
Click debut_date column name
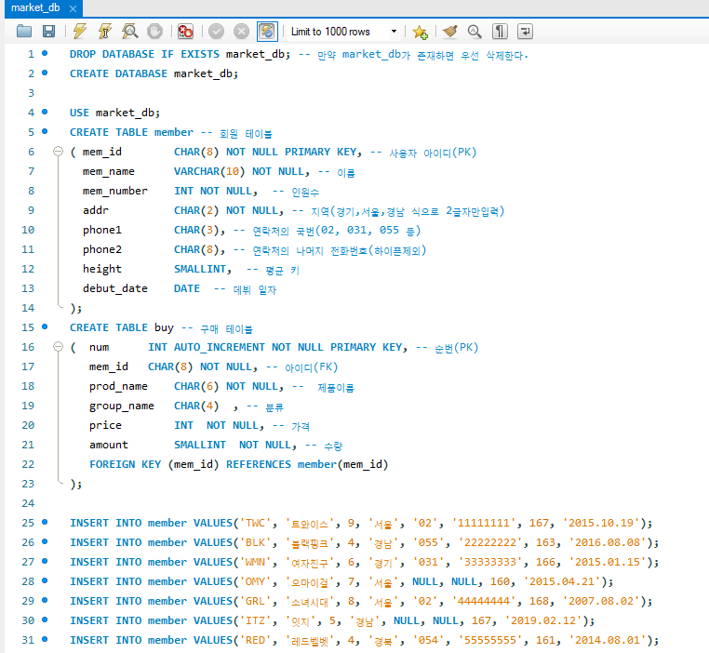click(x=114, y=288)
